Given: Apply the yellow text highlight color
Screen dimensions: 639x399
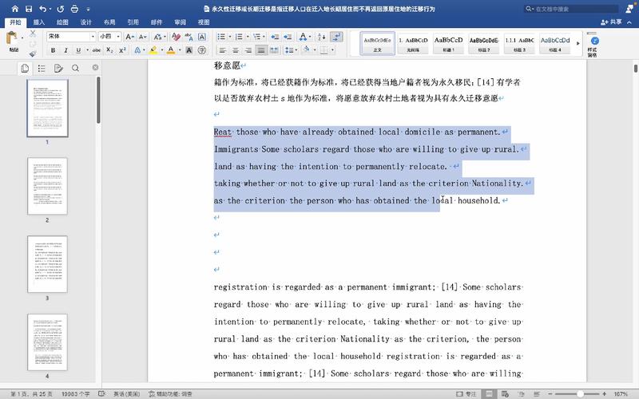Looking at the screenshot, I should 153,50.
